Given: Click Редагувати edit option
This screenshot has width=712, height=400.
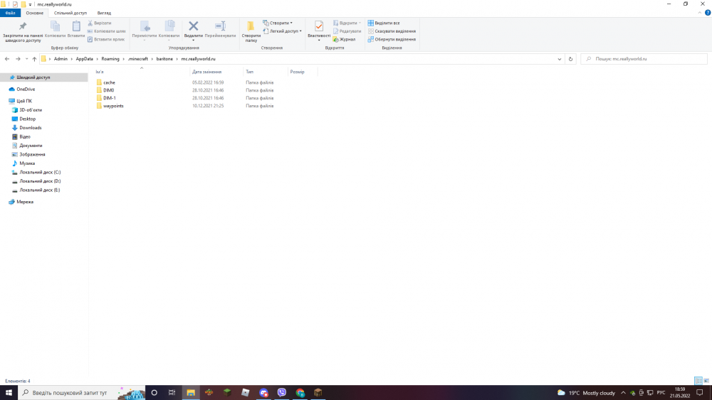Looking at the screenshot, I should pyautogui.click(x=347, y=31).
